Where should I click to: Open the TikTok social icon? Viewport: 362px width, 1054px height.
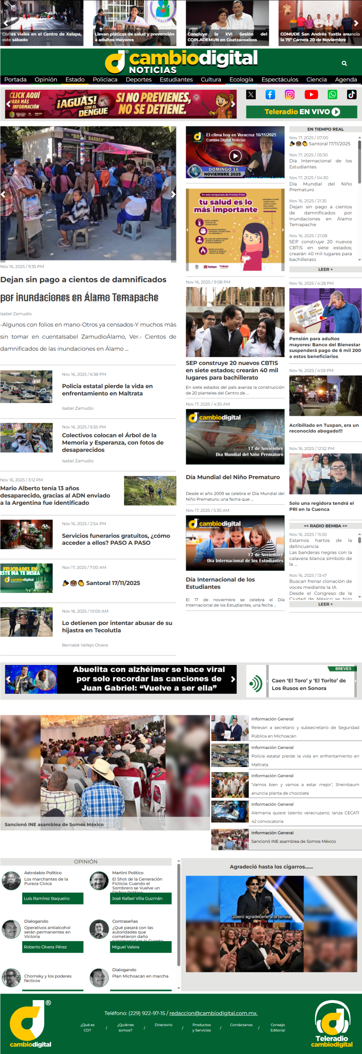pos(352,95)
